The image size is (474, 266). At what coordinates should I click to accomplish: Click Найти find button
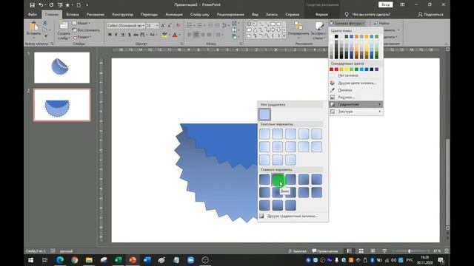click(x=381, y=23)
